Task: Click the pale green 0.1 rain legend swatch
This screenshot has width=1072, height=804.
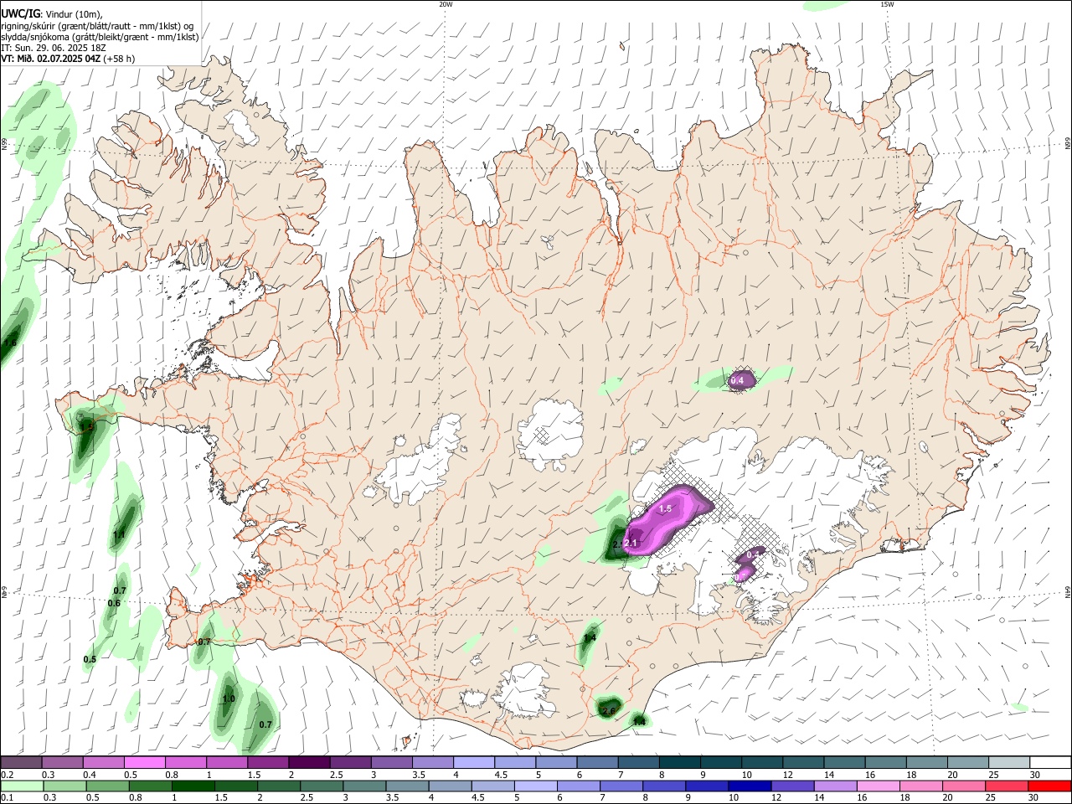Action: pos(22,786)
